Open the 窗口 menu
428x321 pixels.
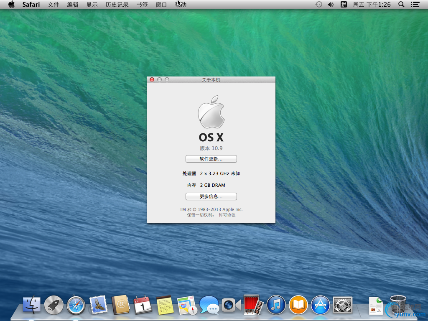tap(161, 4)
